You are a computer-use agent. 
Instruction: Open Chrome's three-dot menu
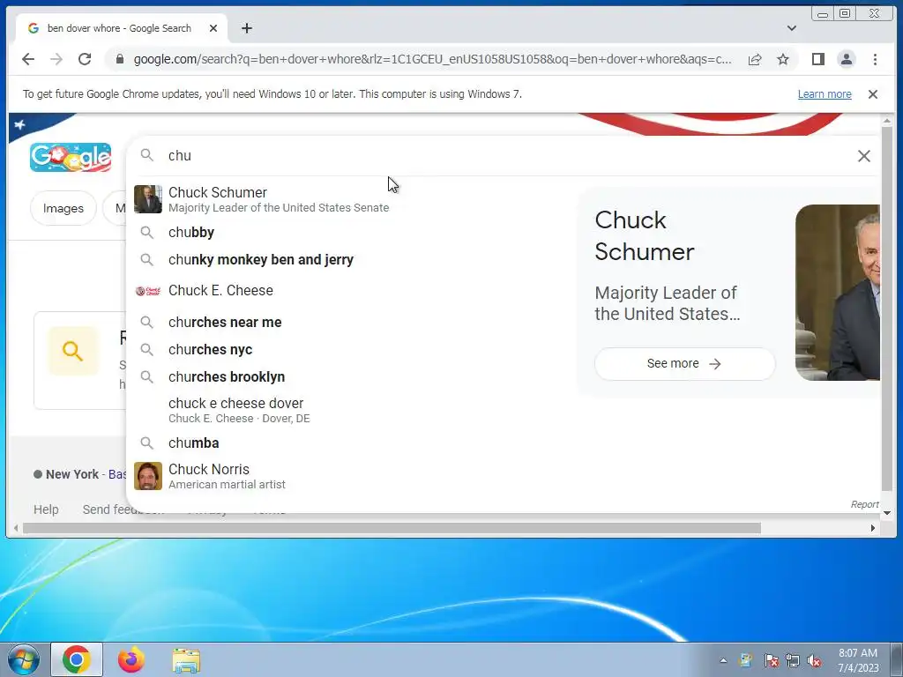point(875,59)
